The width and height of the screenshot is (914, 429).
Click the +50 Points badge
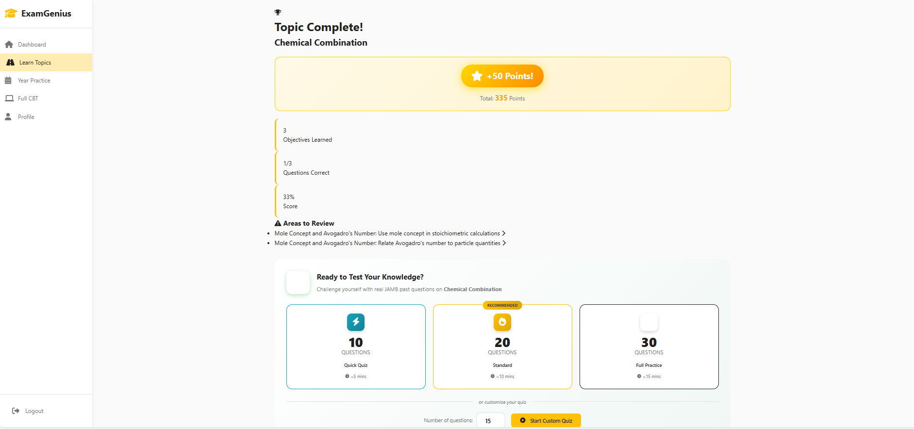(502, 76)
